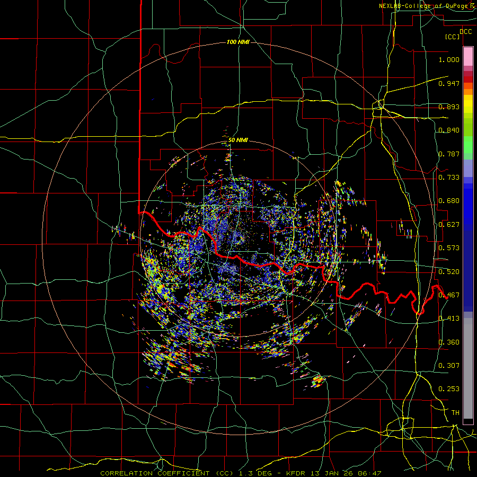The image size is (477, 477).
Task: Click the gray low-value segment of color bar
Action: click(x=468, y=368)
